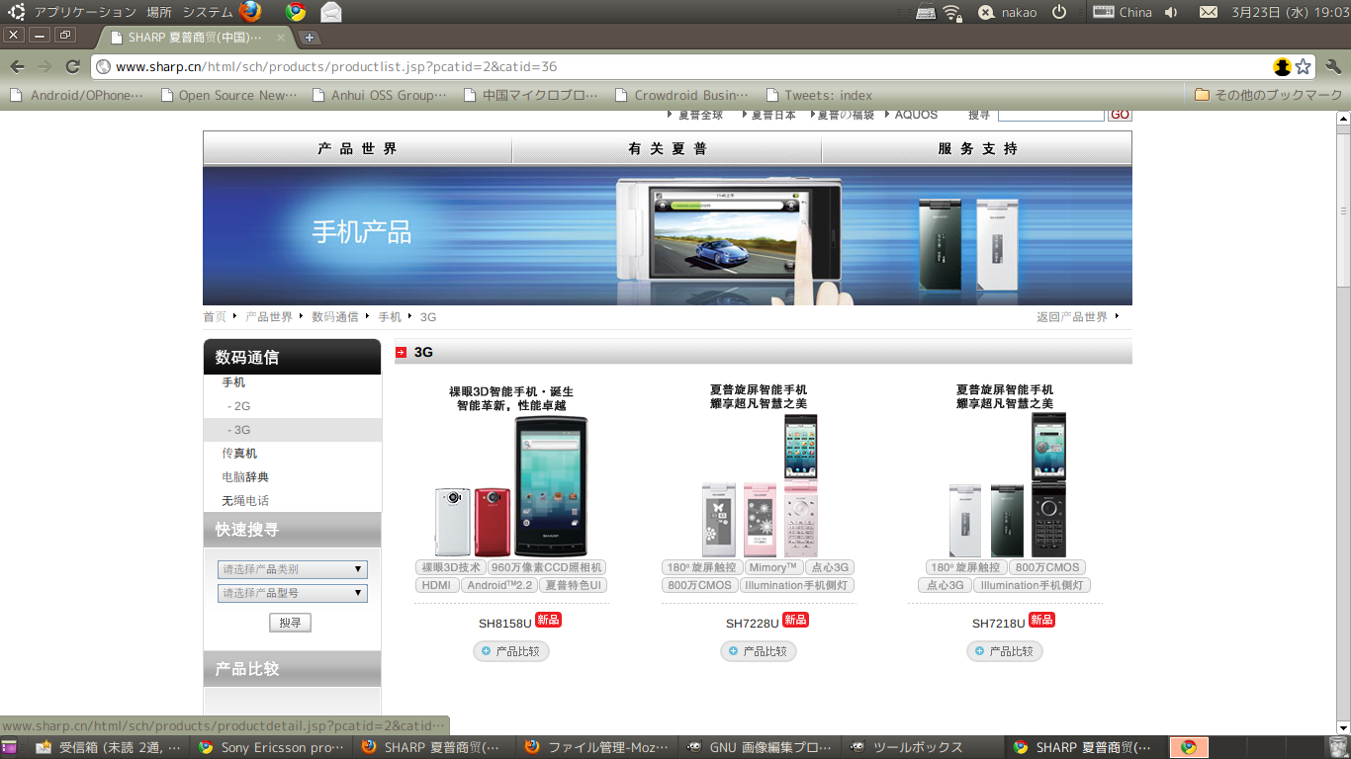
Task: Click the extension icon beside the bookmark star
Action: tap(1283, 66)
